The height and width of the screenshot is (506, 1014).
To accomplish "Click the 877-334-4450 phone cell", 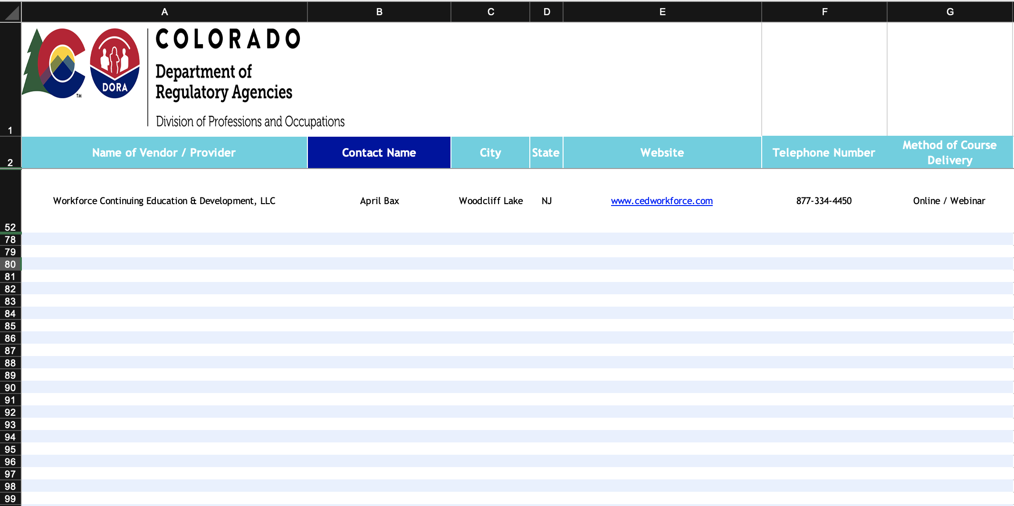I will [824, 201].
